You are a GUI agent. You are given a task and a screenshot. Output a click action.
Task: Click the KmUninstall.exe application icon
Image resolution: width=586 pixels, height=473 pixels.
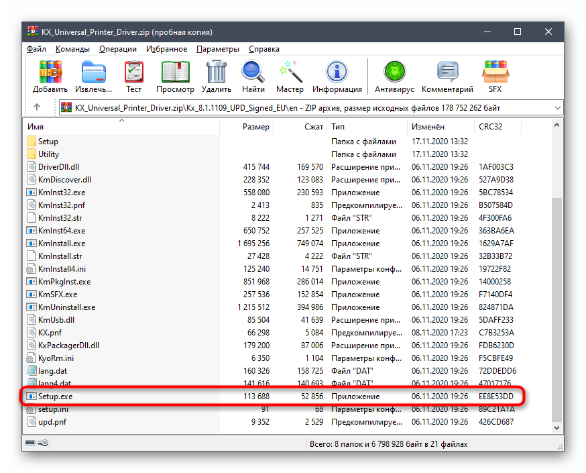[x=32, y=307]
